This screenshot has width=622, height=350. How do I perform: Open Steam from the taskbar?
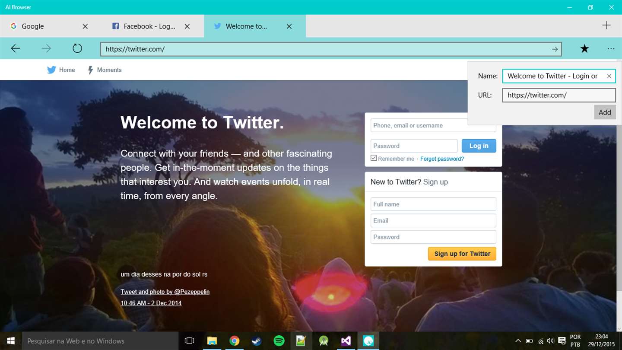click(x=257, y=341)
